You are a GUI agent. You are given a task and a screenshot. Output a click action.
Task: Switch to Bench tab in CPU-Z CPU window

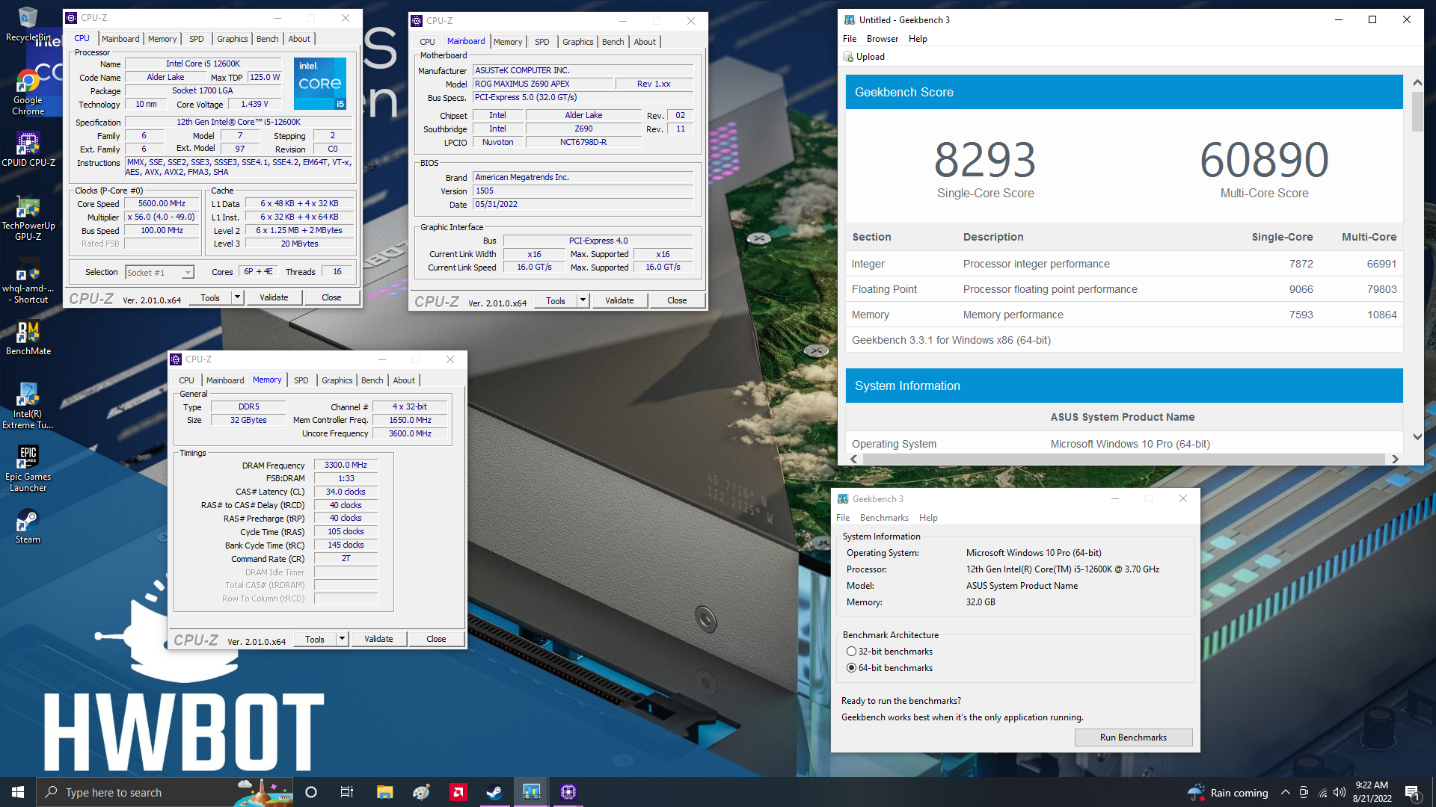click(x=267, y=39)
